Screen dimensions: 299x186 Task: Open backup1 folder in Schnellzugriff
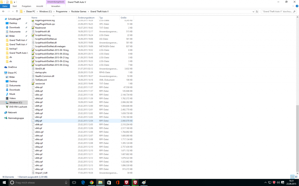pos(13,49)
